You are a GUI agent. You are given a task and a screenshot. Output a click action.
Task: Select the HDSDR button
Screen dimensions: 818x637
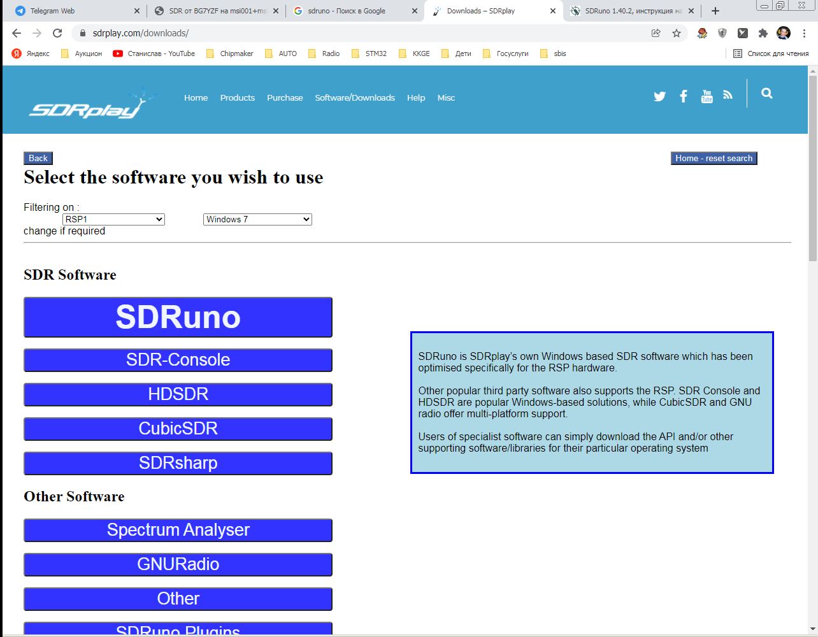(178, 394)
